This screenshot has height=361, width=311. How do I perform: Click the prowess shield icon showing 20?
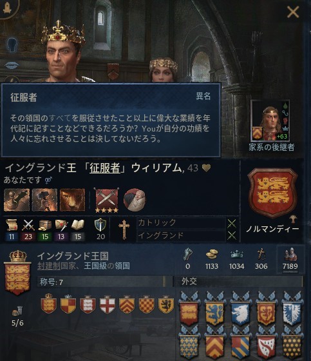point(100,225)
